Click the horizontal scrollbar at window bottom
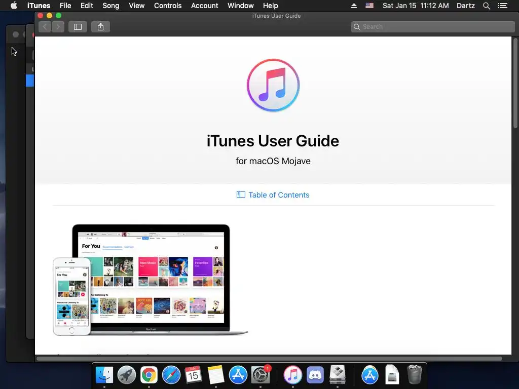Viewport: 519px width, 389px height. pos(270,359)
